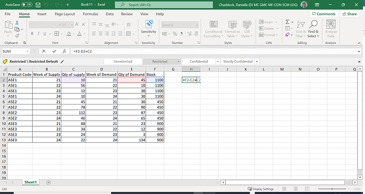Click the Clear eraser icon

point(287,35)
